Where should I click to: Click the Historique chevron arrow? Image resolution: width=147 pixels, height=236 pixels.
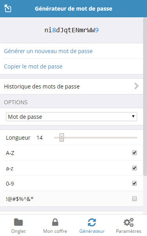coord(136,86)
